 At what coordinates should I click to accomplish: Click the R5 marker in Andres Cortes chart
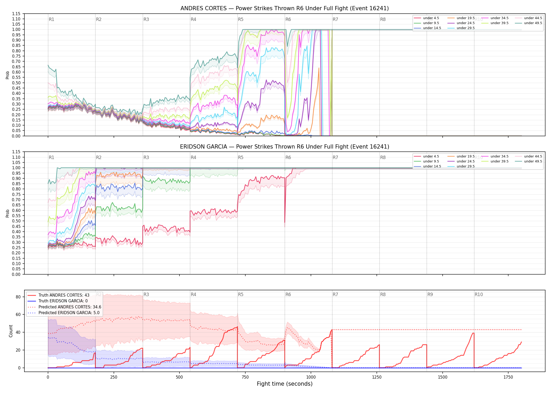[x=241, y=19]
